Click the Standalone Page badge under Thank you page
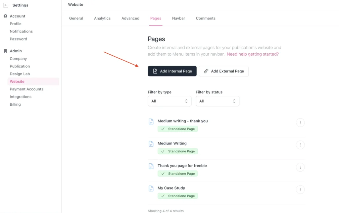 pyautogui.click(x=177, y=173)
